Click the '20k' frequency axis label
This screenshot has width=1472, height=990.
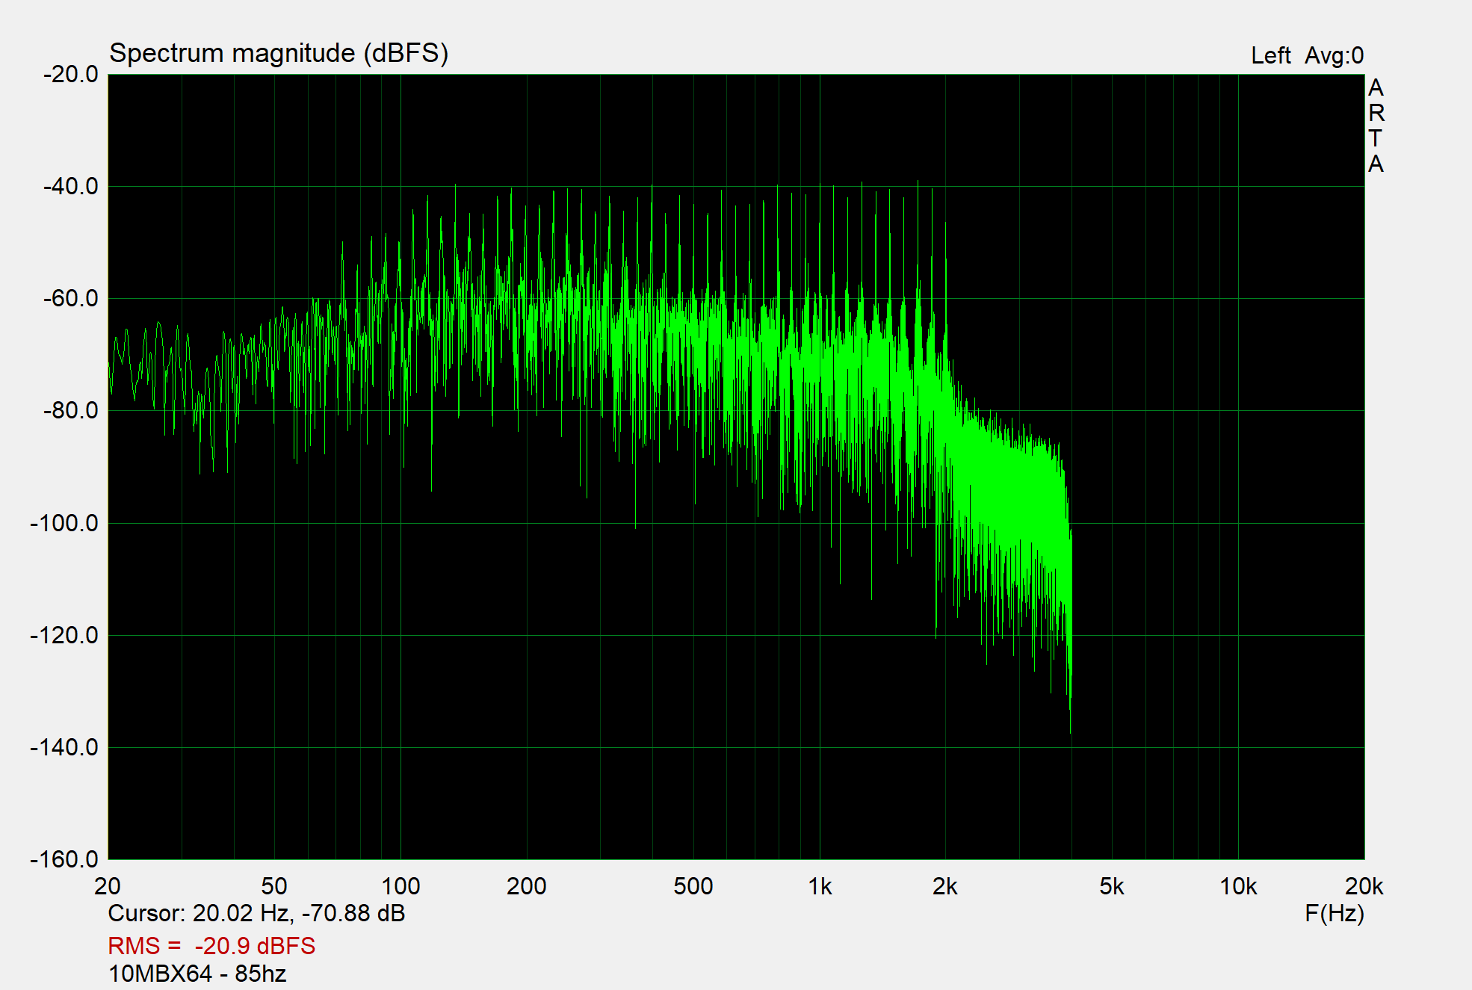(x=1364, y=886)
